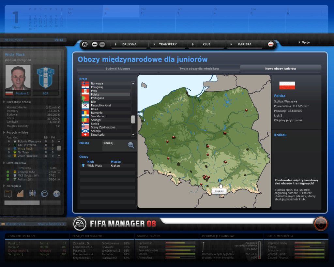Open Nowe wiadomości new messages
This screenshot has height=267, width=334.
(x=51, y=224)
